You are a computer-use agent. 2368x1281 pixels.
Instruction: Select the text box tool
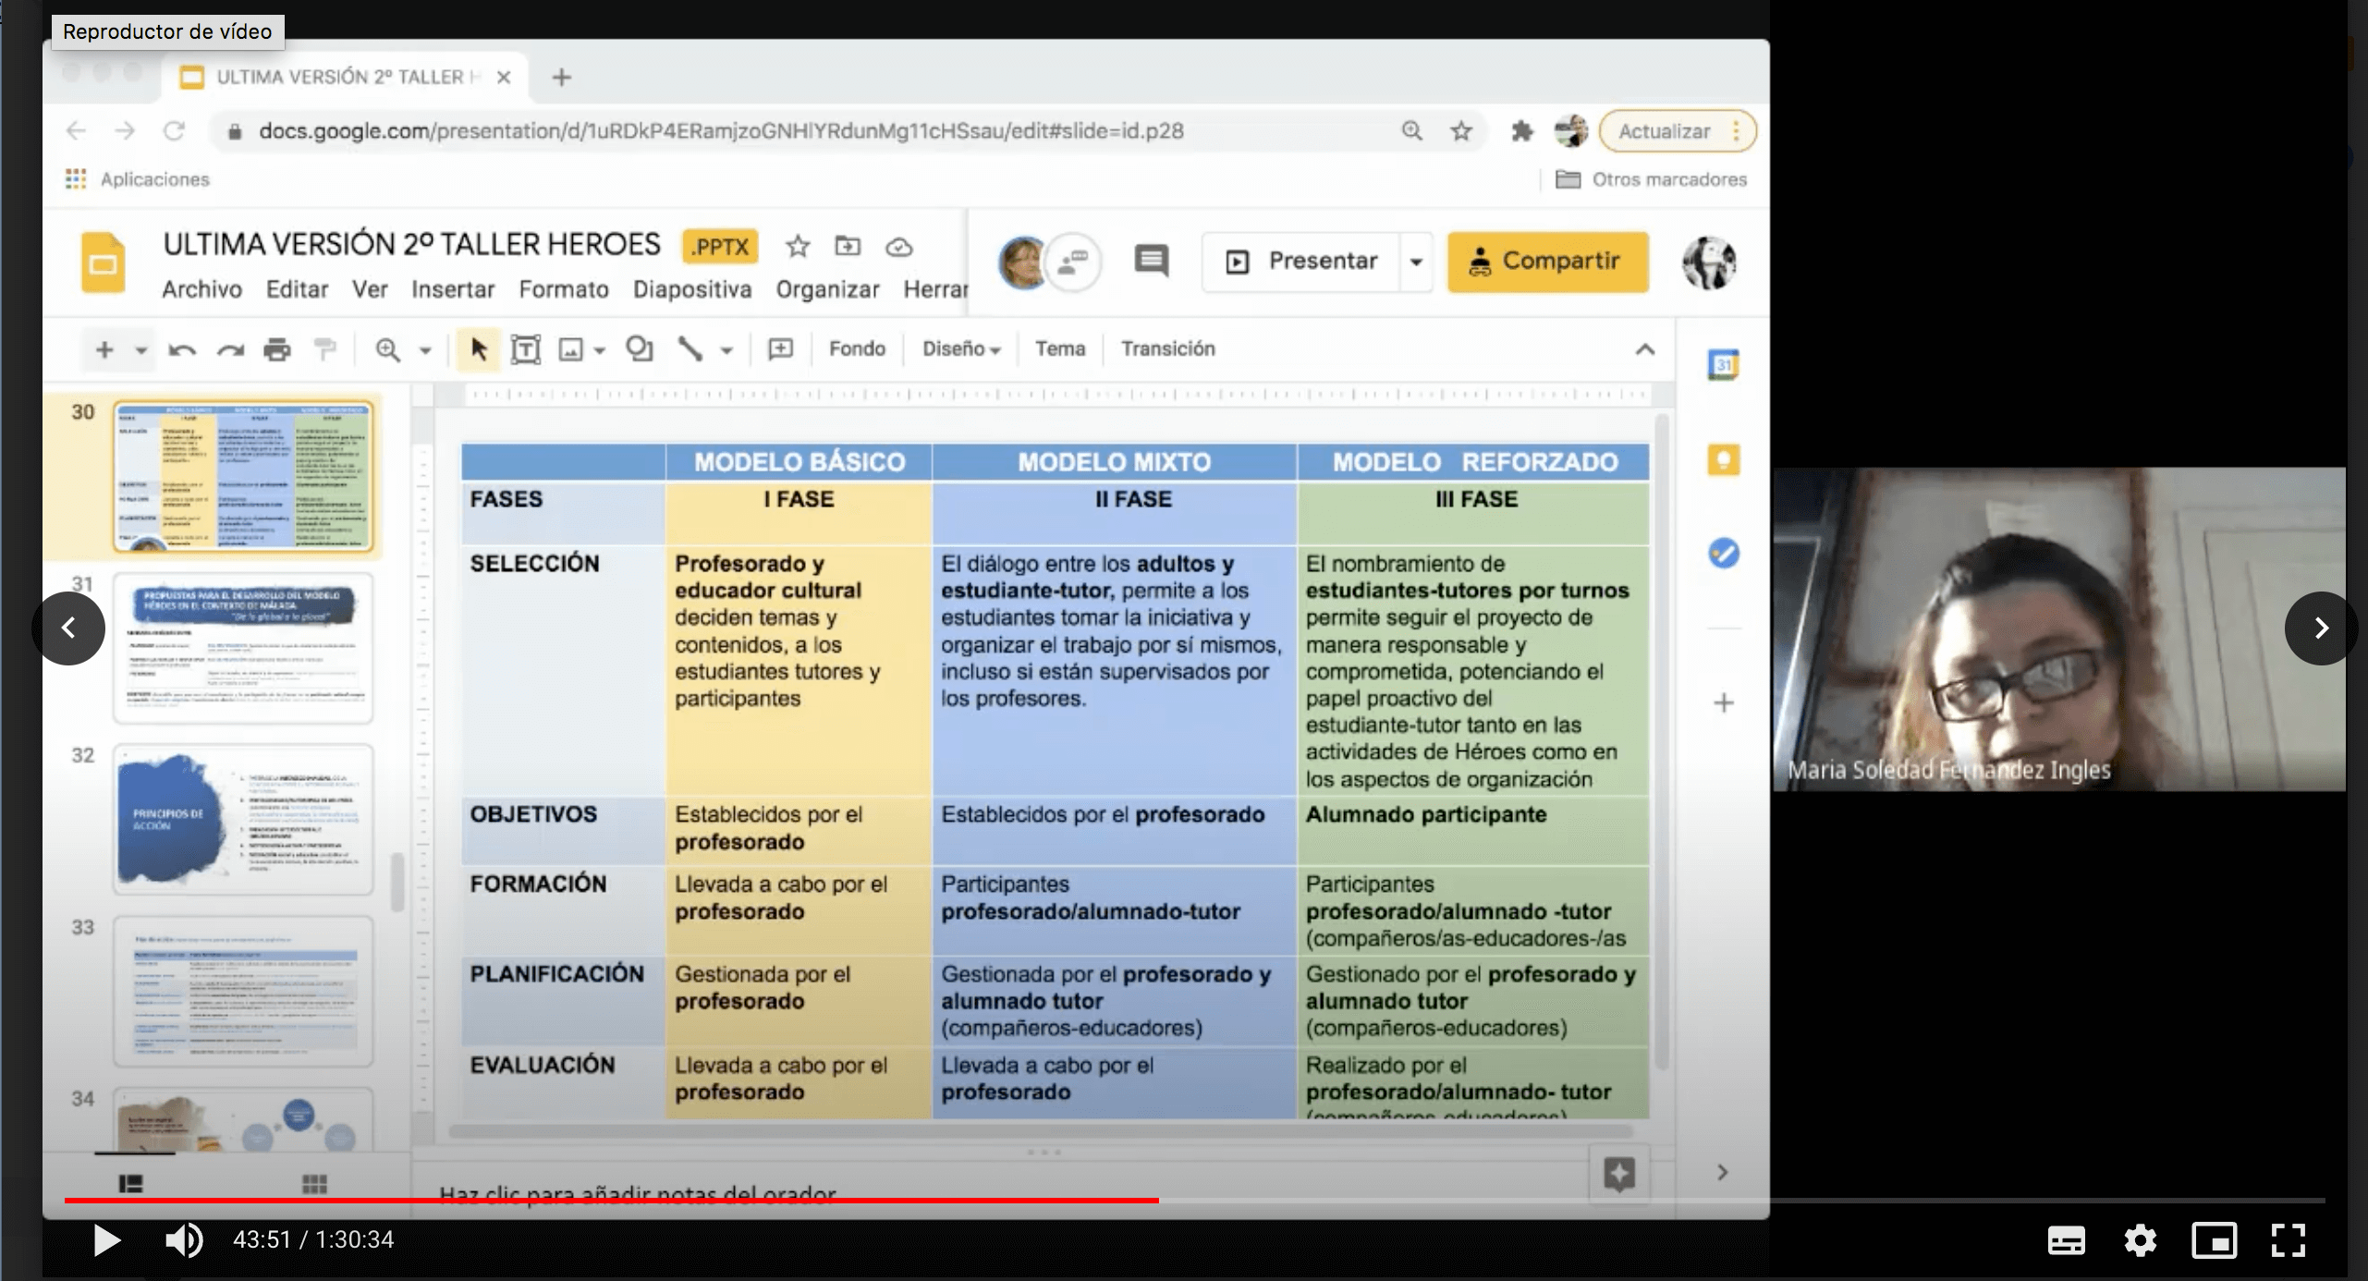pos(525,349)
